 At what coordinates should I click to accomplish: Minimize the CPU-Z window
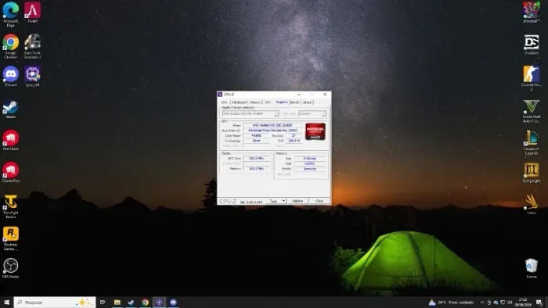point(299,95)
